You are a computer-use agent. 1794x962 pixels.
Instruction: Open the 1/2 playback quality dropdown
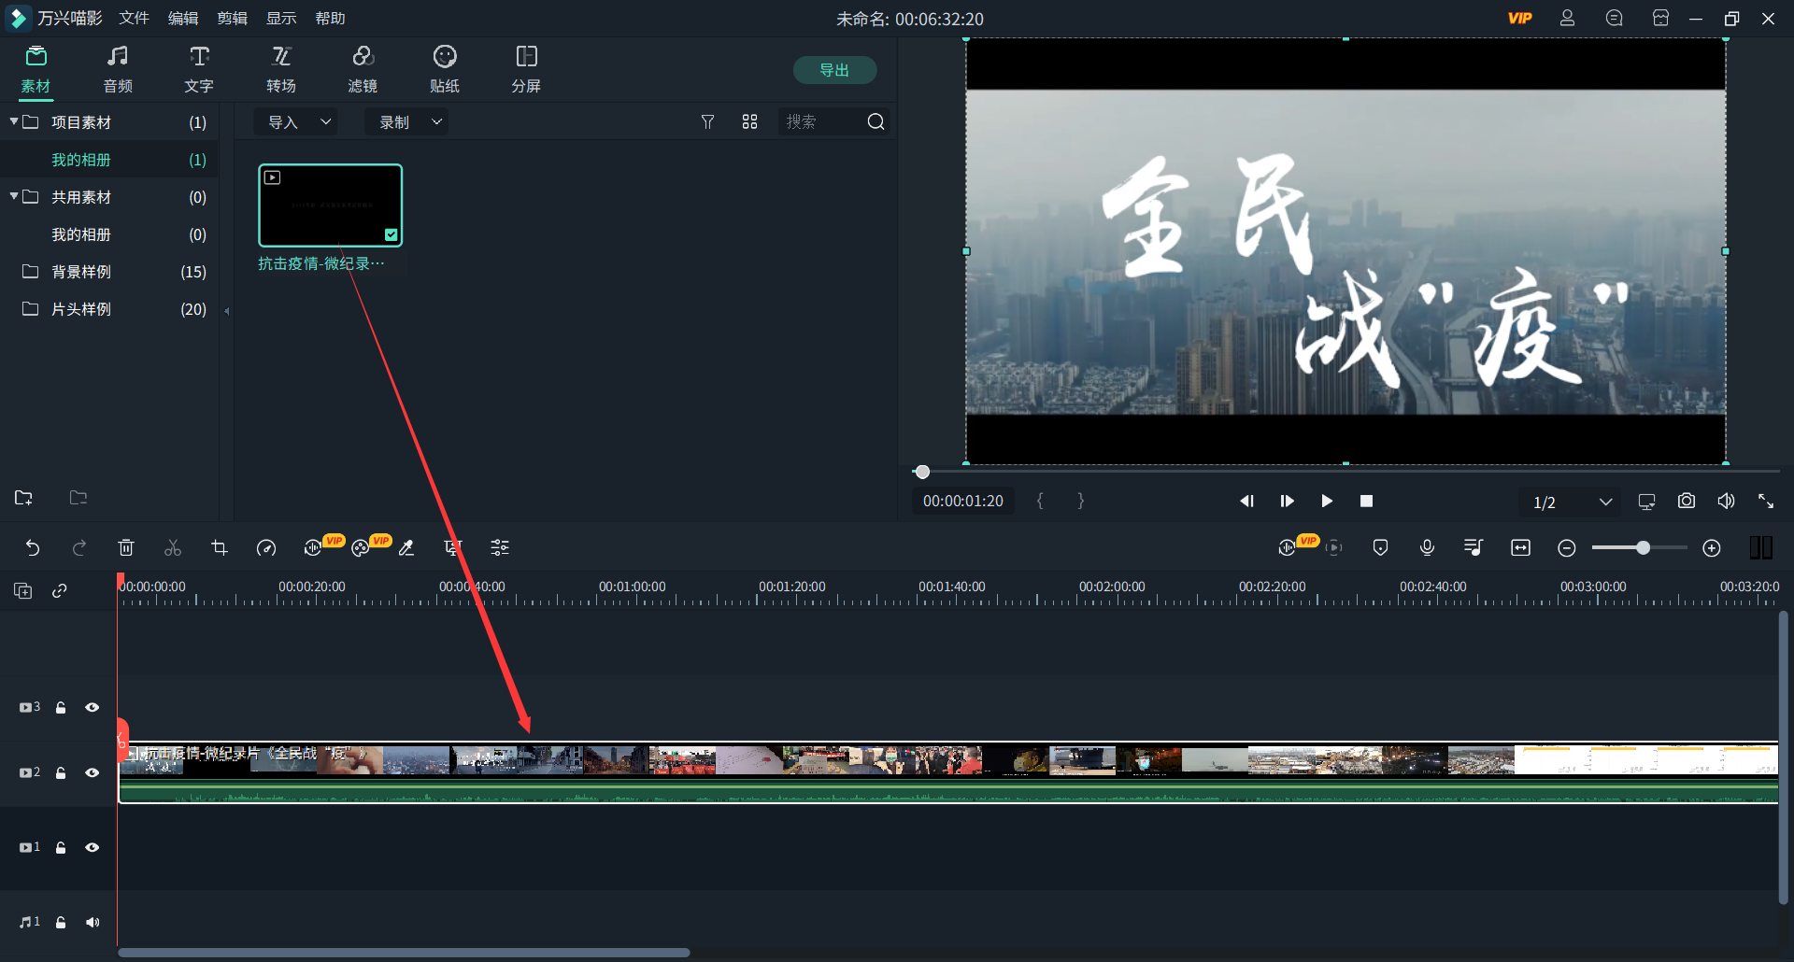1607,502
